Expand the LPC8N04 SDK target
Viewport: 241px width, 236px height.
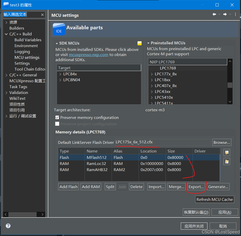(x=60, y=80)
